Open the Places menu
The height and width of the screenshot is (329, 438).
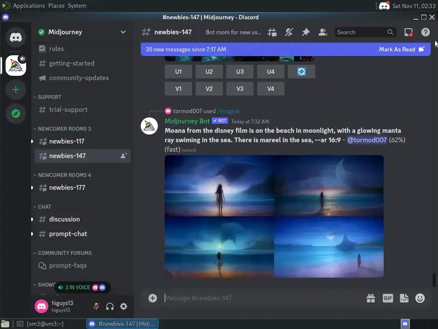56,6
